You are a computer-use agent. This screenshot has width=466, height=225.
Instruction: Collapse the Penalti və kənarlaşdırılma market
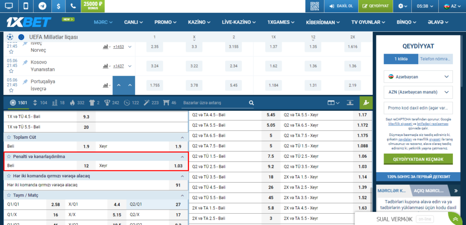pos(182,156)
